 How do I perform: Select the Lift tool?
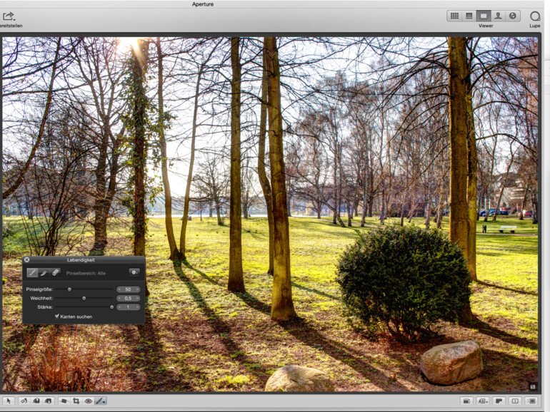pyautogui.click(x=36, y=401)
